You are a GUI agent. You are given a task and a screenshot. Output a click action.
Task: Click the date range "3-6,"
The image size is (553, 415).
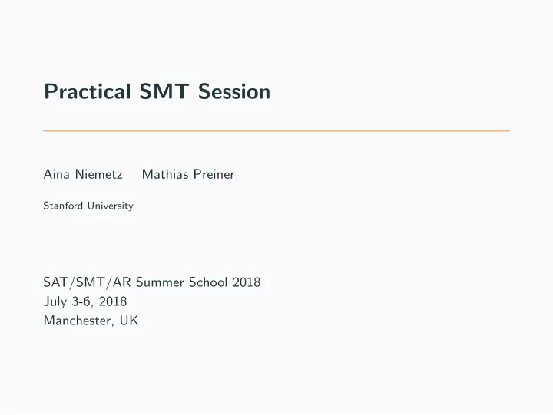pos(83,301)
